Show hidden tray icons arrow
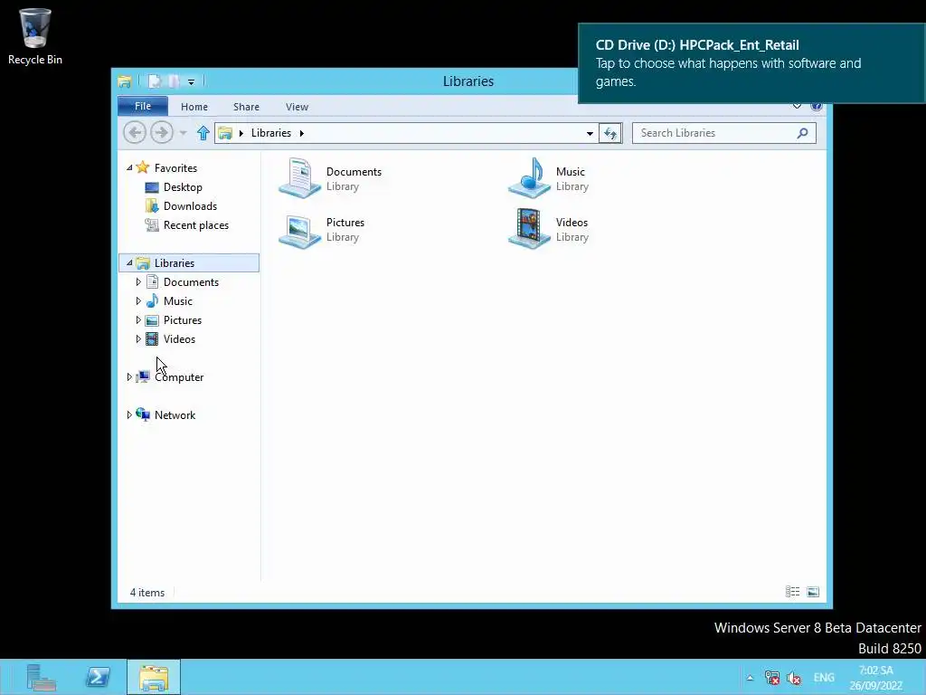Screen dimensions: 926x695 pos(750,678)
